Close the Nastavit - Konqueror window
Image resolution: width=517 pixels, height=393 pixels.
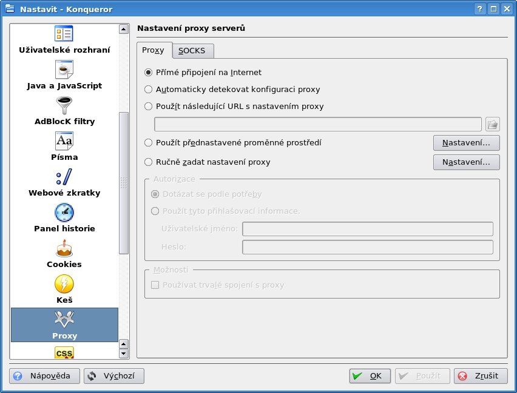tap(507, 9)
